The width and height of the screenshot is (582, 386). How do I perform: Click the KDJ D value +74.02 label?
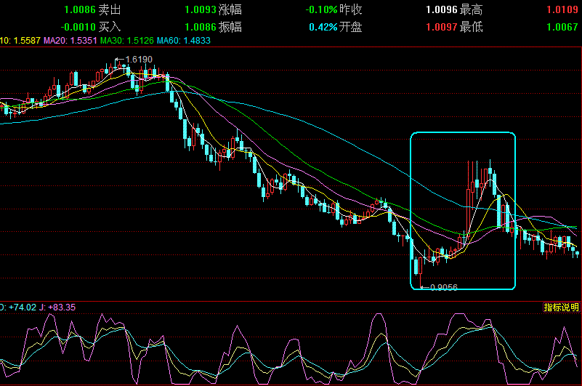tap(16, 307)
